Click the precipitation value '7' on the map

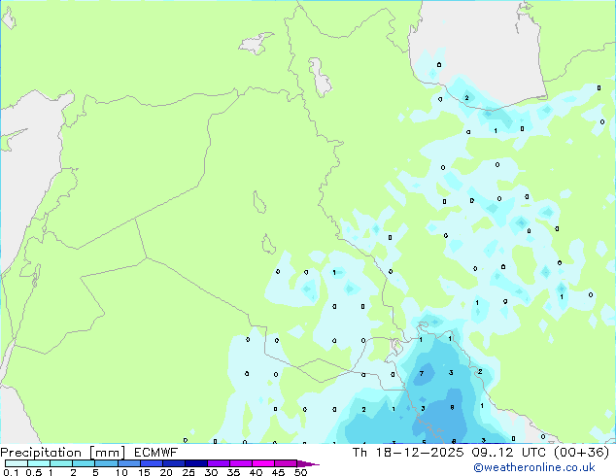coord(422,373)
